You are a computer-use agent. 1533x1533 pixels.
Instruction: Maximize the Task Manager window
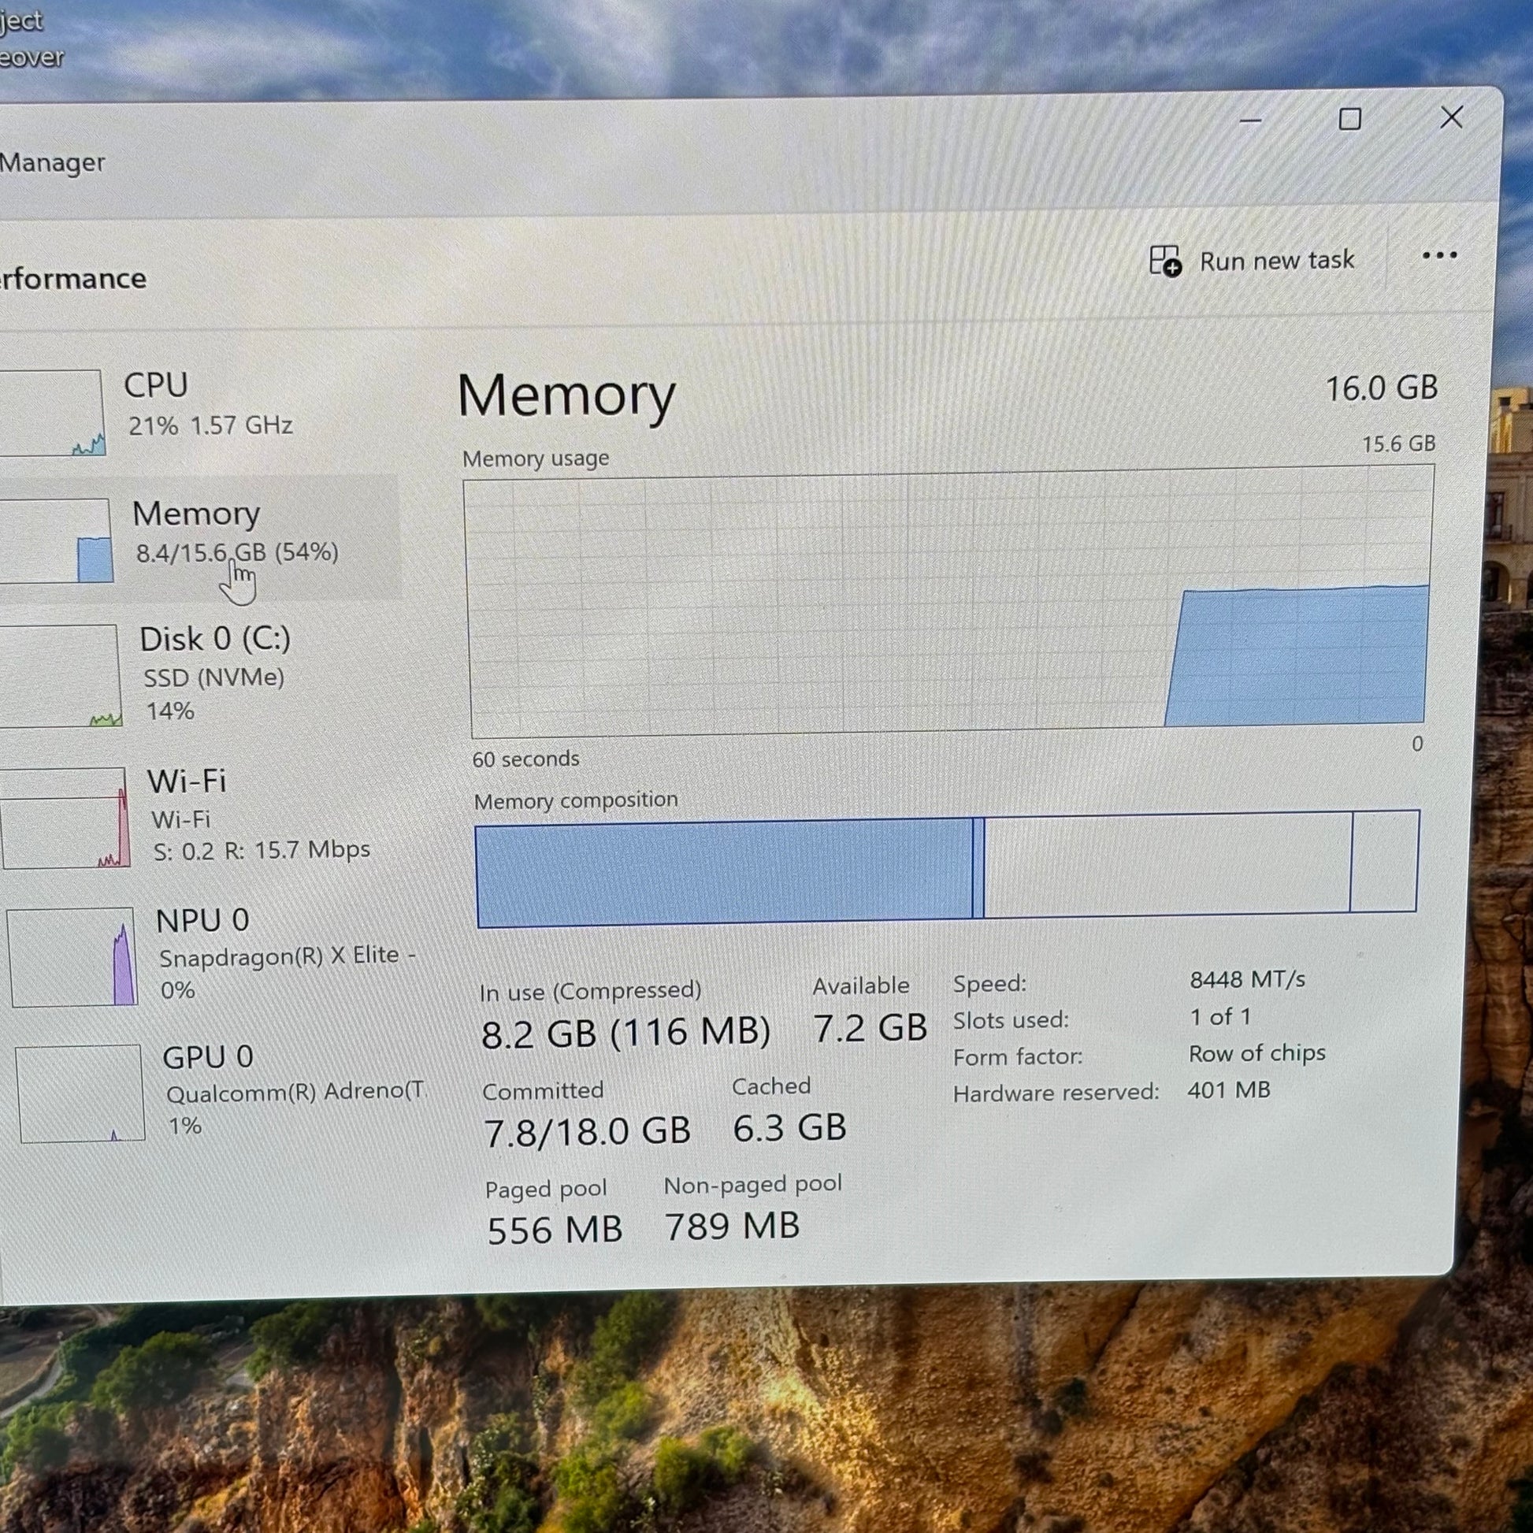1349,120
